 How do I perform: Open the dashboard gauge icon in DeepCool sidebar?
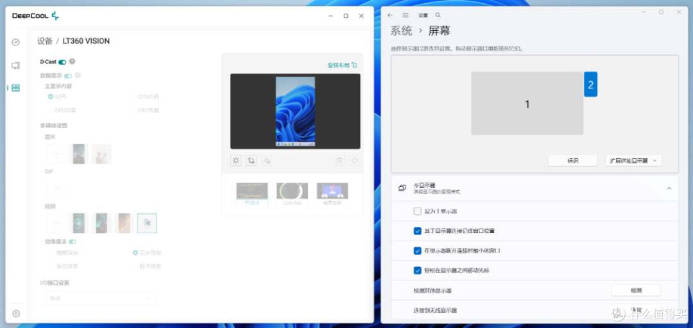pos(16,42)
